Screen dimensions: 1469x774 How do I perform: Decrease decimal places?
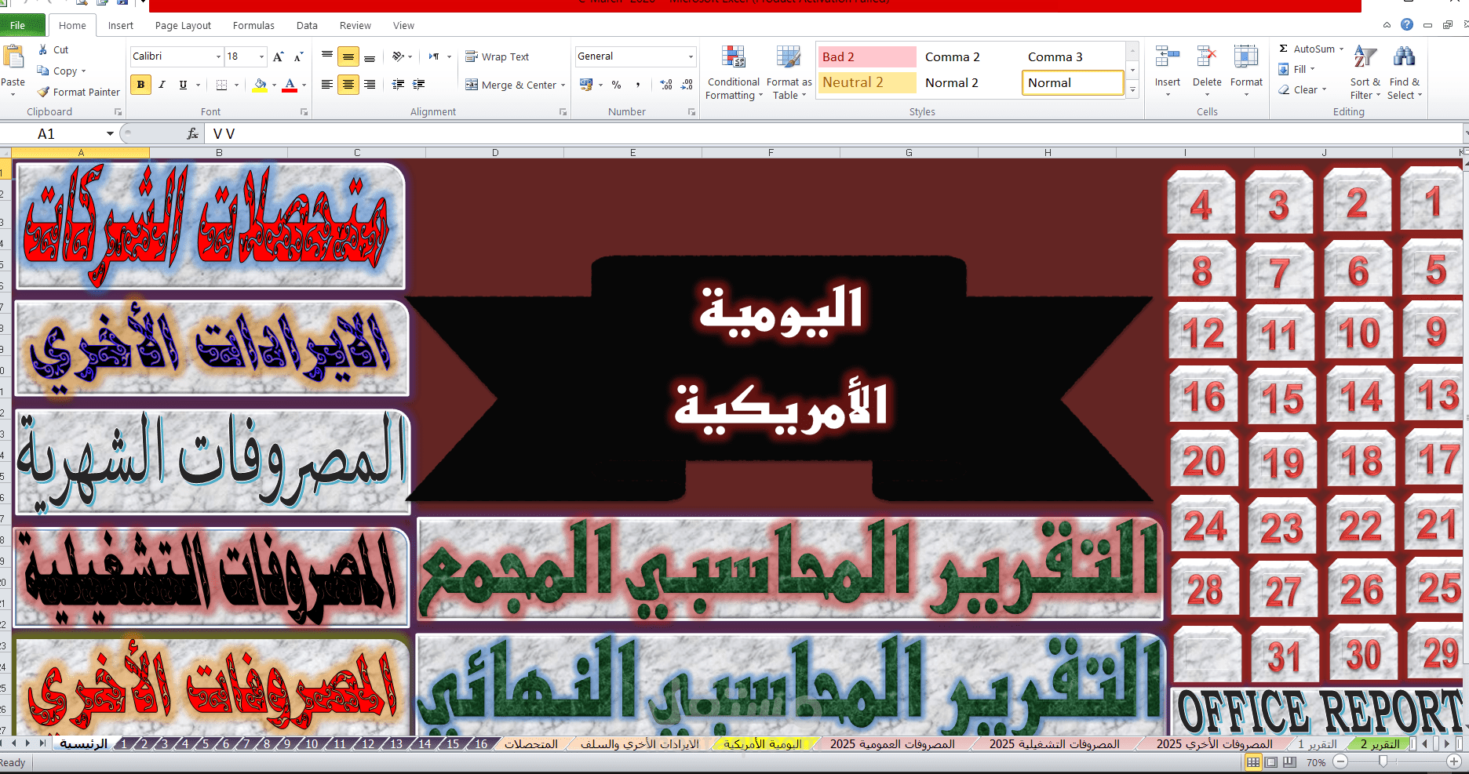[687, 85]
